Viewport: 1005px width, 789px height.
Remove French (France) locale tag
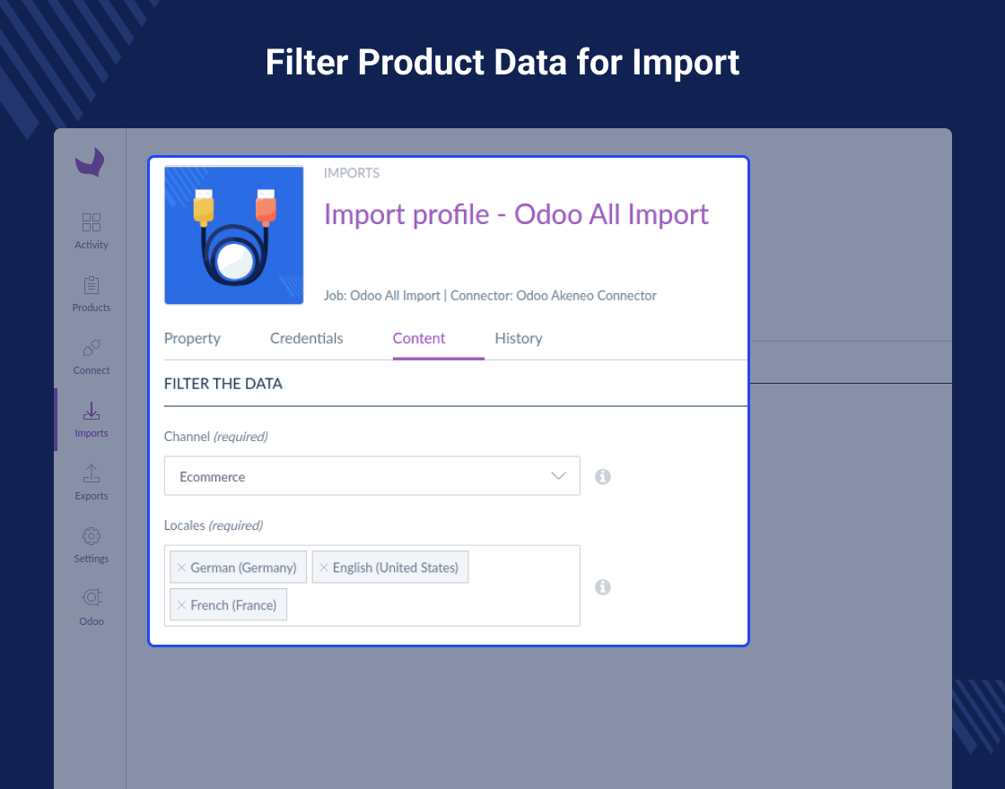click(x=181, y=605)
